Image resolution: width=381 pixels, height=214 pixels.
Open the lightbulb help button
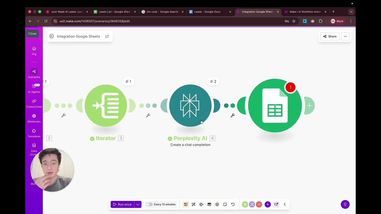pos(345,204)
